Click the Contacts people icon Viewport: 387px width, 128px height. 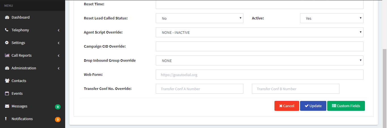(x=7, y=81)
